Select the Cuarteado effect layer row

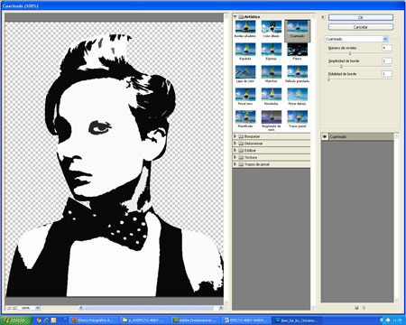pyautogui.click(x=357, y=136)
